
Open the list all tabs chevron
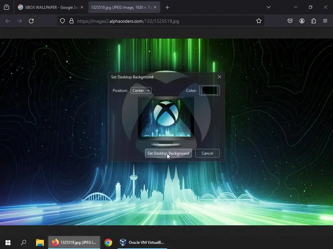coord(268,7)
